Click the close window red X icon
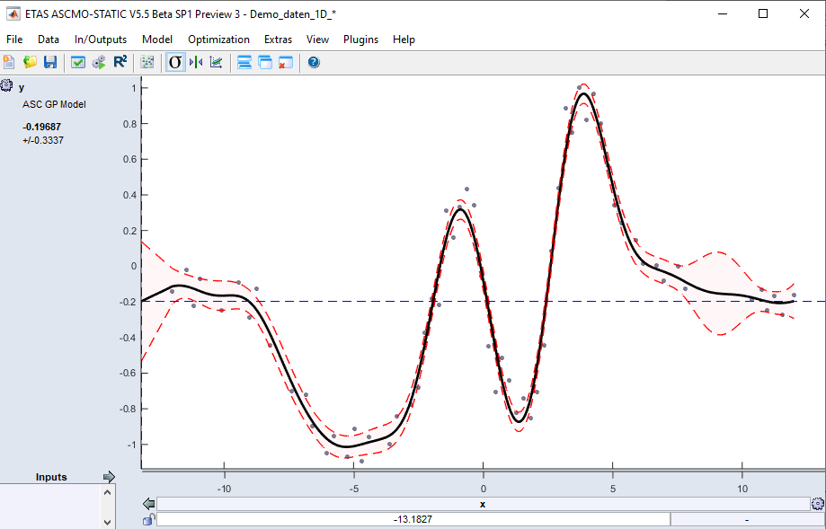Viewport: 826px width, 529px height. (x=286, y=63)
